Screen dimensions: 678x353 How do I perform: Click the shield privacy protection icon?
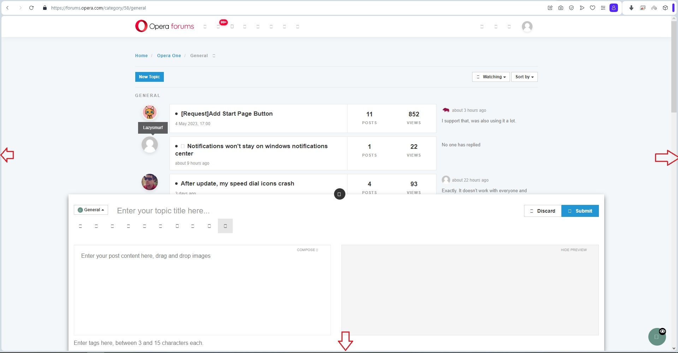pyautogui.click(x=571, y=8)
